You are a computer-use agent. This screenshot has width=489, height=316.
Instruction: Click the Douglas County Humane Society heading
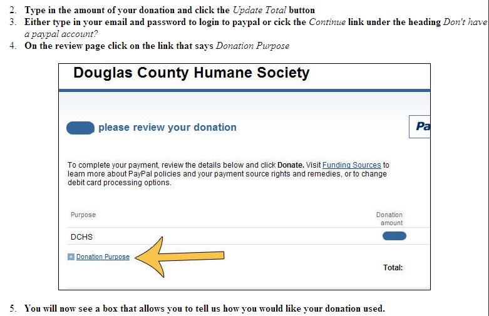coord(191,73)
